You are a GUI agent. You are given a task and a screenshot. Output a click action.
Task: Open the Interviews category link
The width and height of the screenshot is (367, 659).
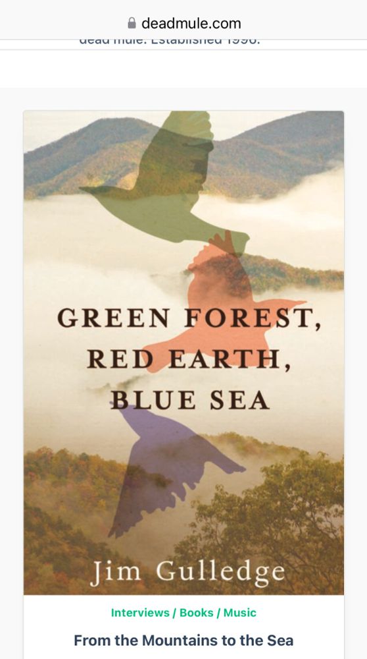140,613
